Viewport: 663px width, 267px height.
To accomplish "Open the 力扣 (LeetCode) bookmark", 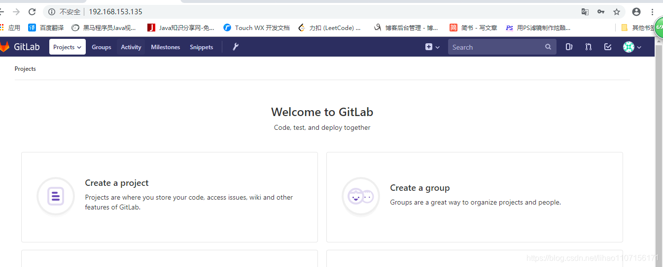I will 330,28.
